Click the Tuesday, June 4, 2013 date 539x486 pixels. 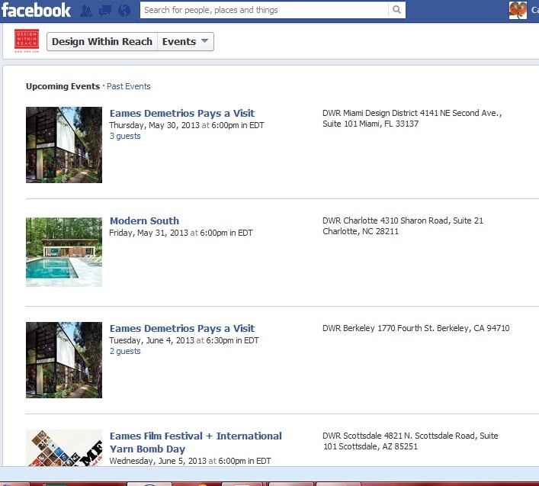pyautogui.click(x=152, y=340)
